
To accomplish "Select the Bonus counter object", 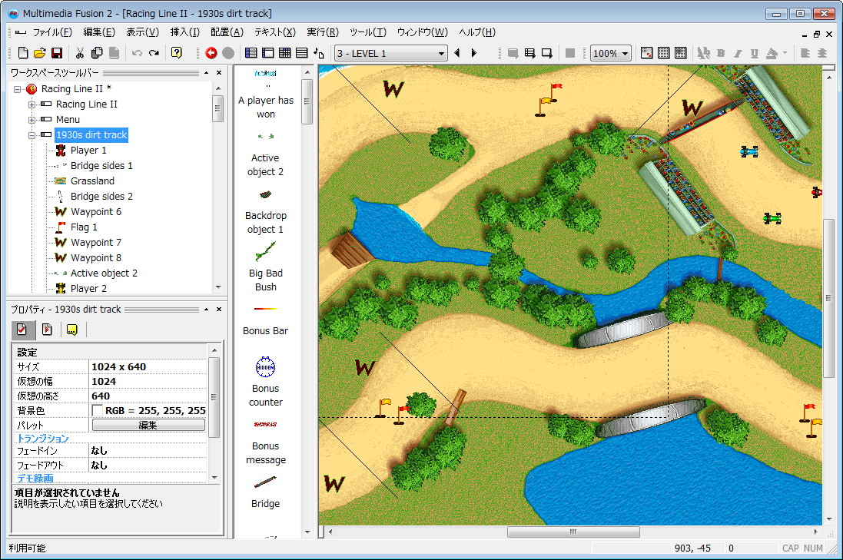I will 266,381.
